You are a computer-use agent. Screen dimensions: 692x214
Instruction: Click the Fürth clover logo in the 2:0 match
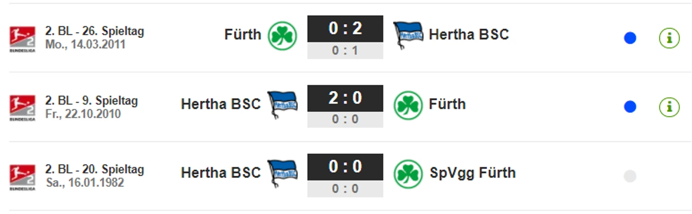coord(408,106)
